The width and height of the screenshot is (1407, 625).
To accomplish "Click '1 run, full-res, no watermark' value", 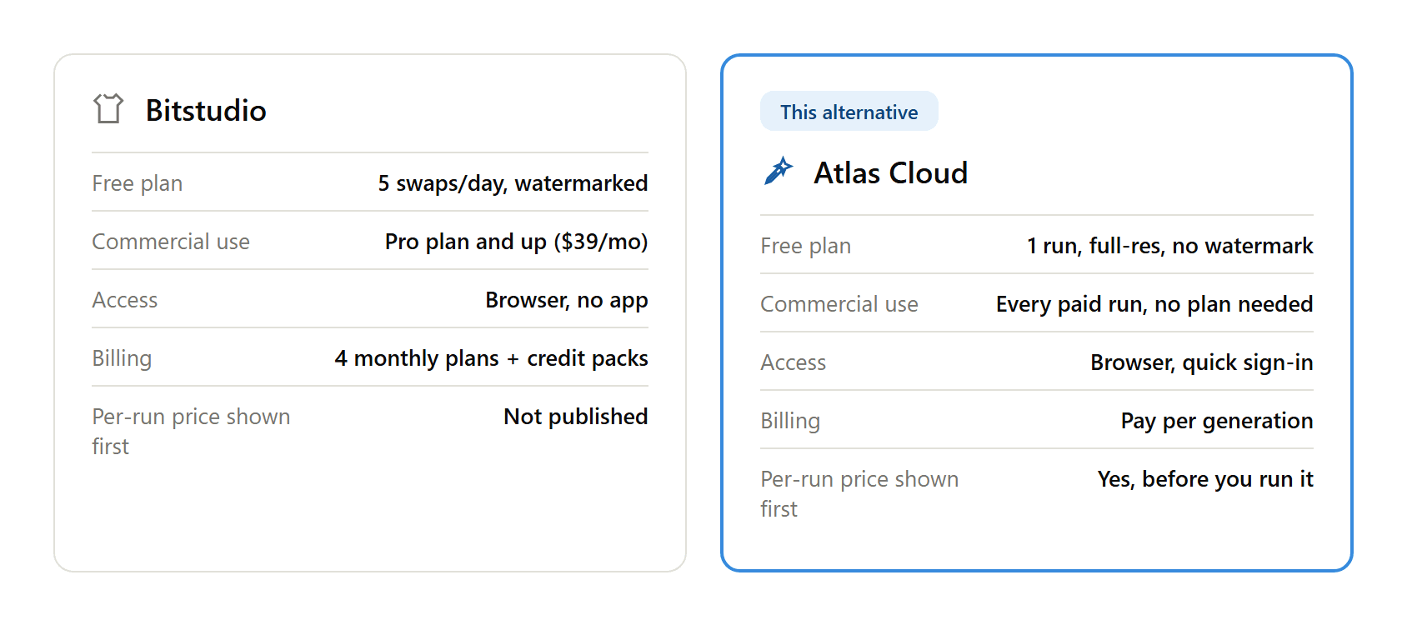I will pos(1169,246).
